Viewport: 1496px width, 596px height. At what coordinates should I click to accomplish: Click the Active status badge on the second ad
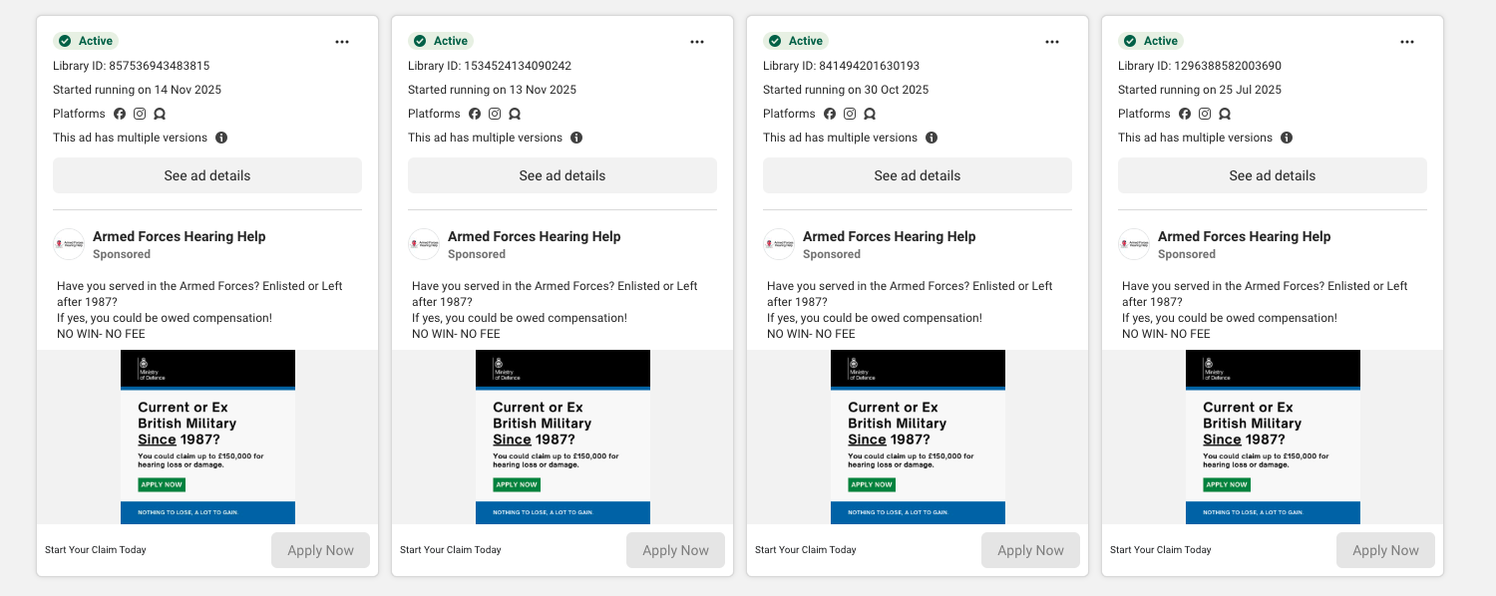click(441, 41)
